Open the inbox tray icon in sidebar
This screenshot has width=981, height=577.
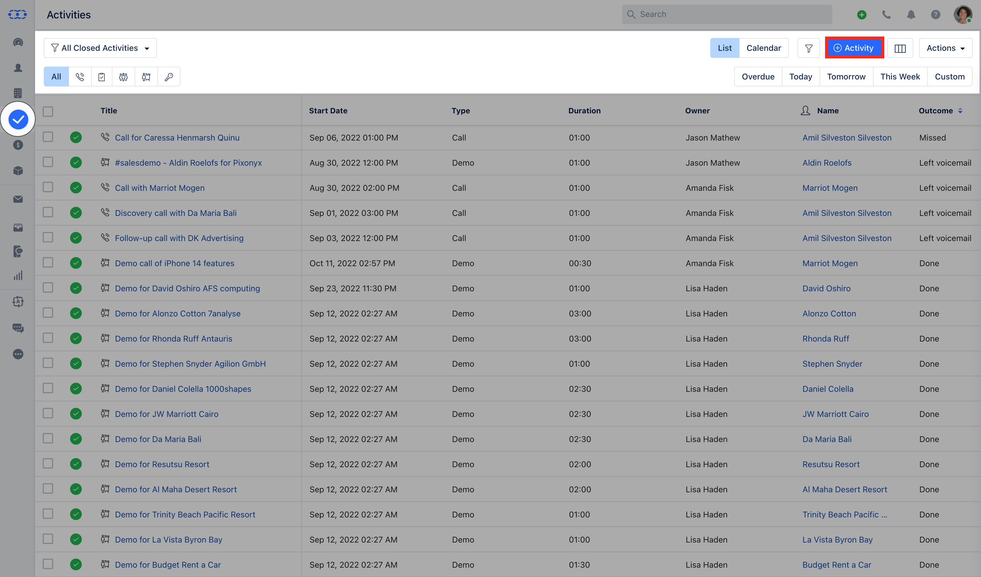pyautogui.click(x=18, y=228)
